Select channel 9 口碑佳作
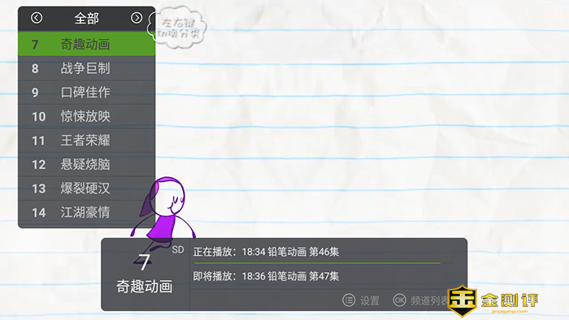The image size is (569, 320). click(87, 92)
